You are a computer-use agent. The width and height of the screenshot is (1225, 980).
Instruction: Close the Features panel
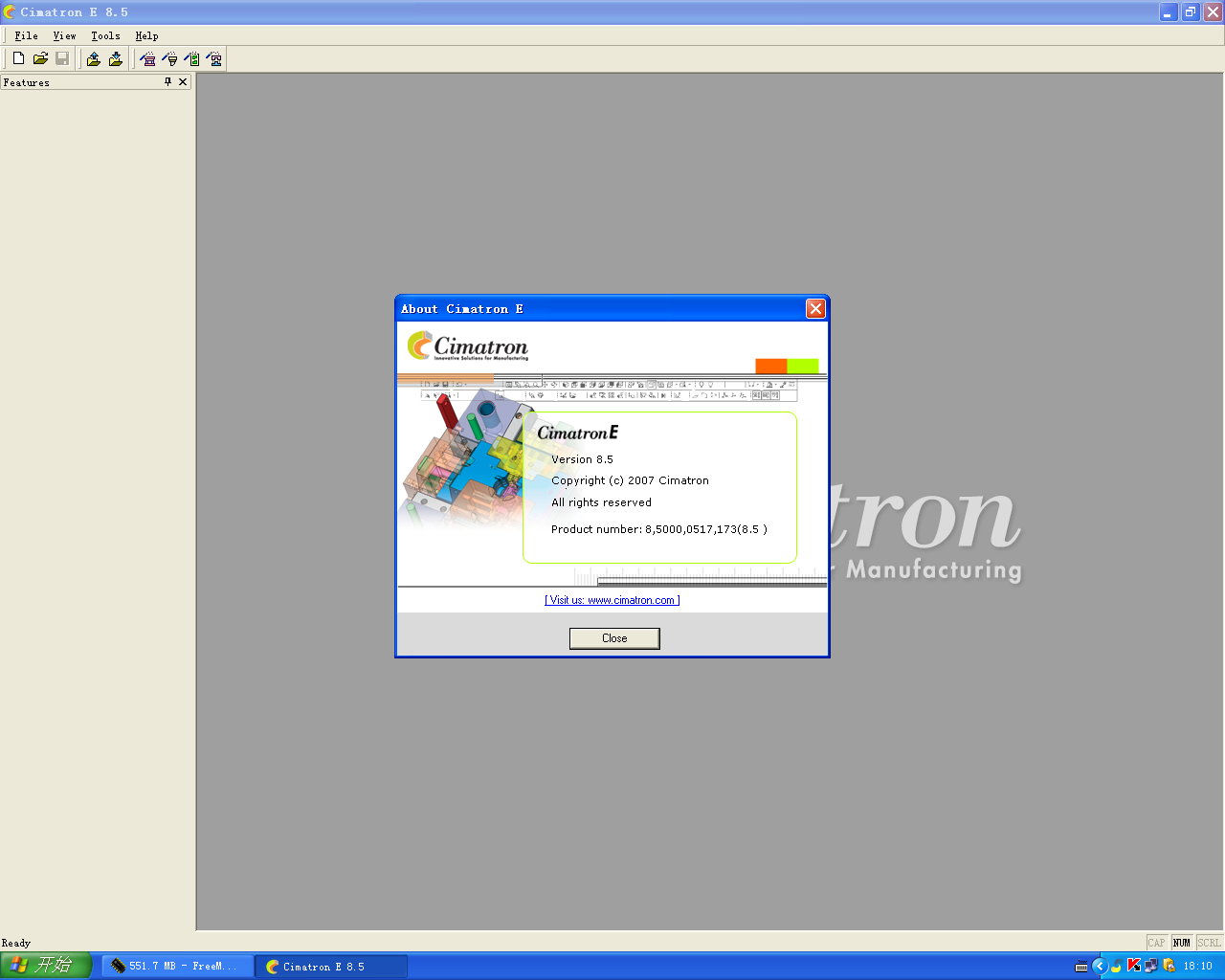click(183, 82)
